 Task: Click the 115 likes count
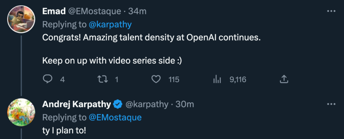pyautogui.click(x=174, y=79)
